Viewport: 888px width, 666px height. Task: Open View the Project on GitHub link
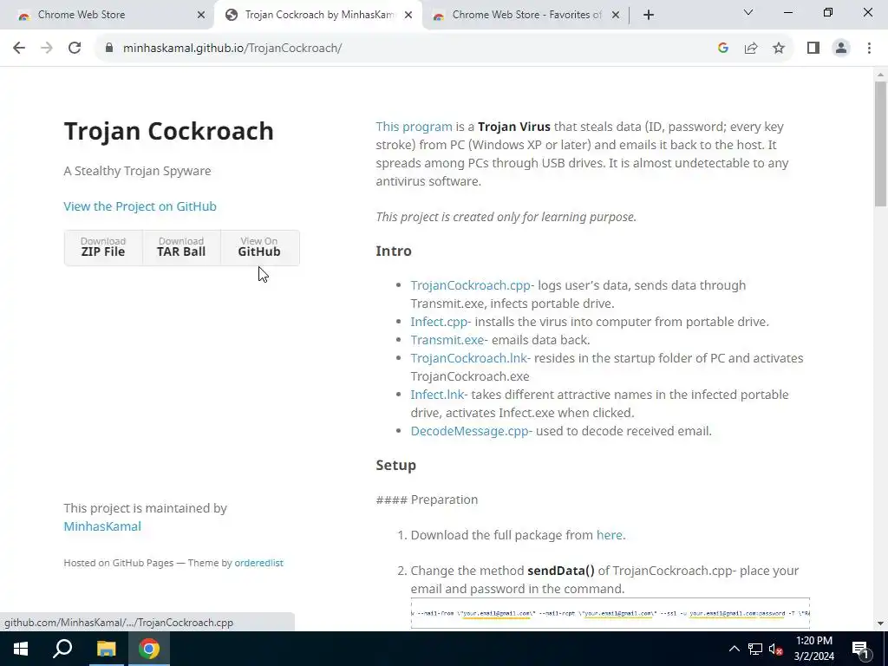click(x=140, y=206)
